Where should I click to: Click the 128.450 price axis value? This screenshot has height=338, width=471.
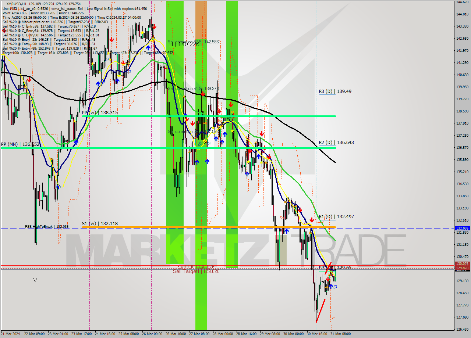462,293
